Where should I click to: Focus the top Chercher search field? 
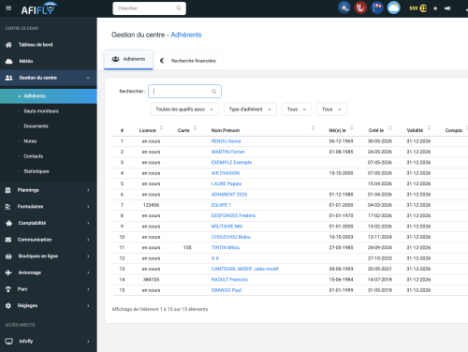[x=149, y=8]
